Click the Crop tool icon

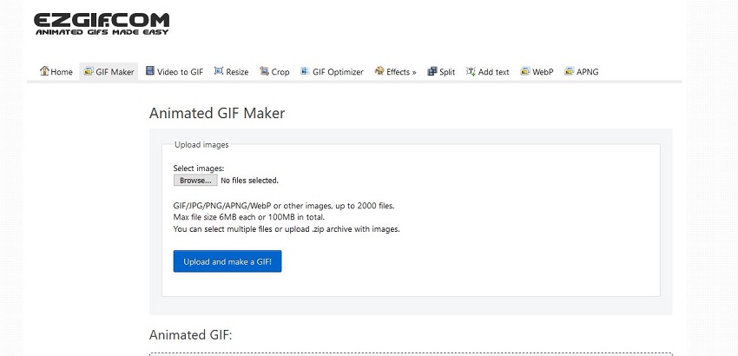264,71
